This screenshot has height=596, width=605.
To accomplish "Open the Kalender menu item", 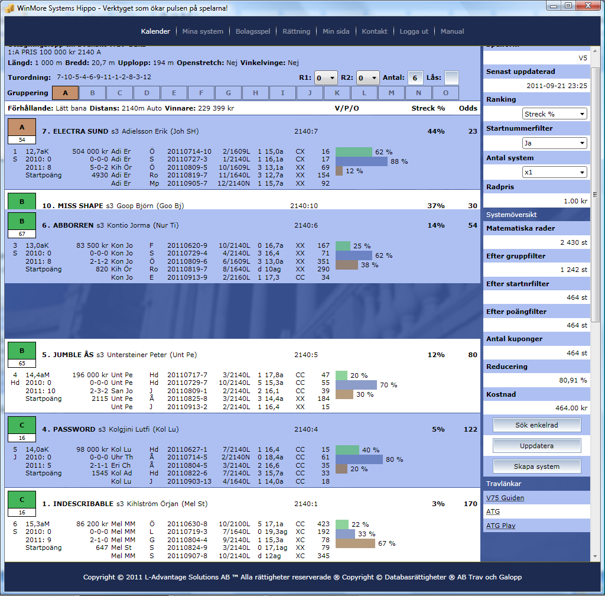I will [155, 31].
